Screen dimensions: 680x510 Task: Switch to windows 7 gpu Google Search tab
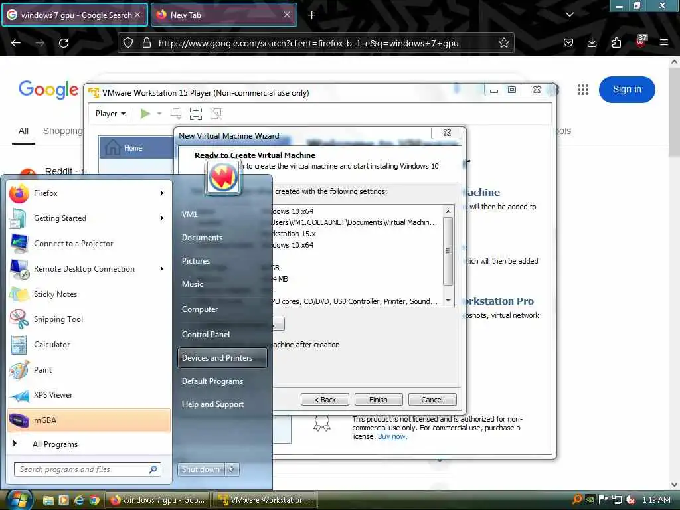click(74, 15)
